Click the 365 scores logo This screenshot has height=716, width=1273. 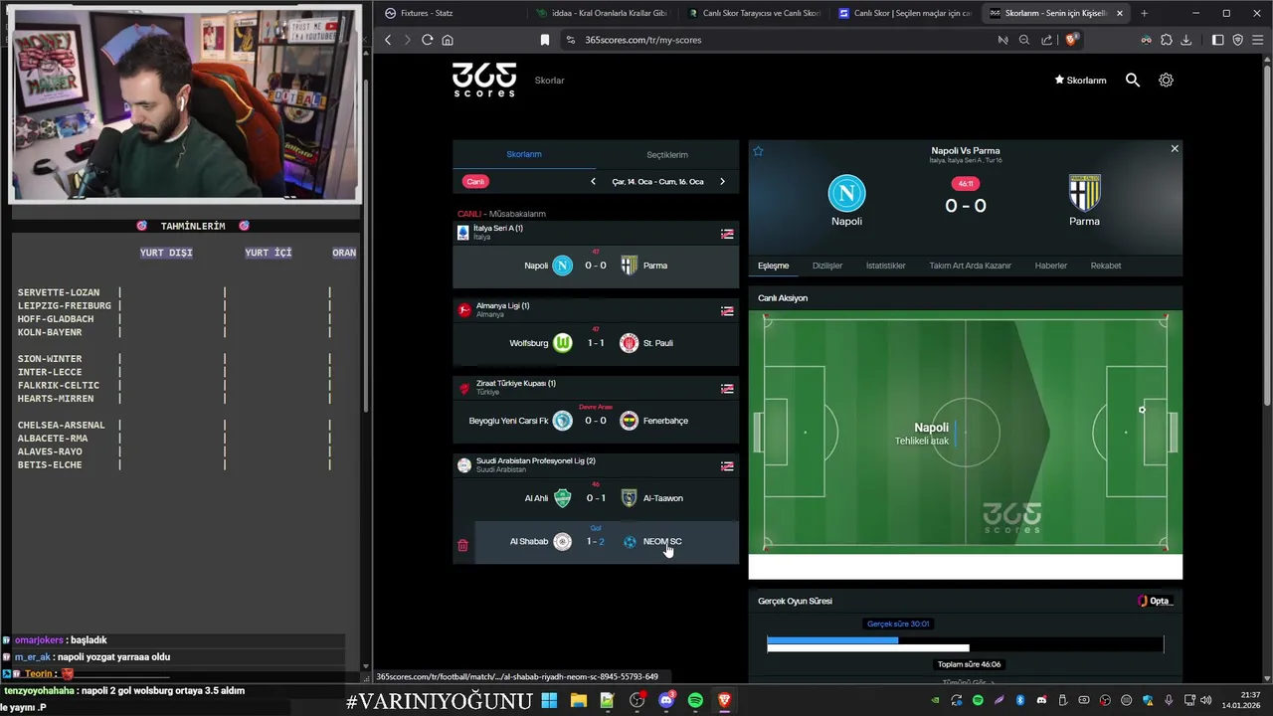tap(484, 80)
